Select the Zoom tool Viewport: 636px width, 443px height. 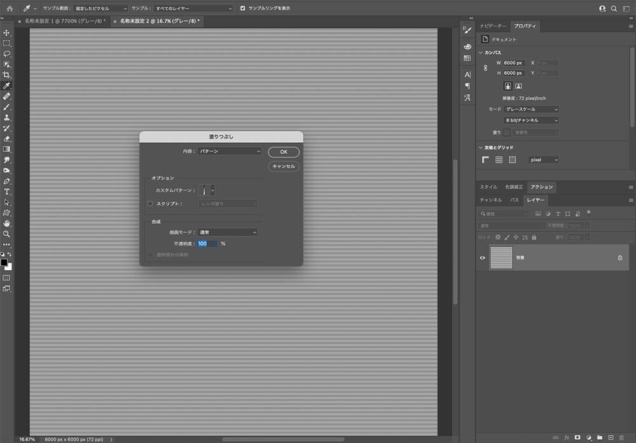coord(6,234)
